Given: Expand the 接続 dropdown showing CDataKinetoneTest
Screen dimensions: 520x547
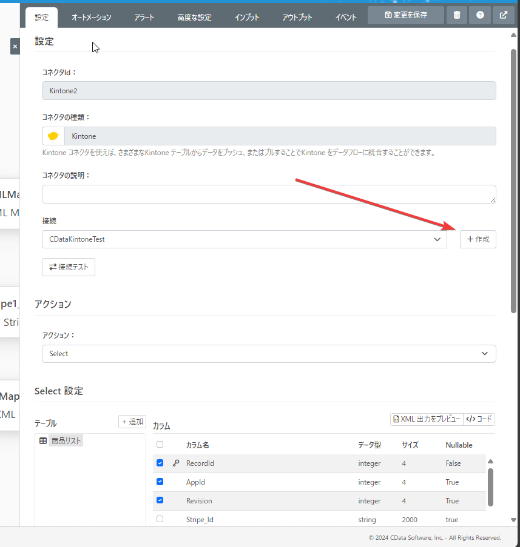Looking at the screenshot, I should (245, 239).
